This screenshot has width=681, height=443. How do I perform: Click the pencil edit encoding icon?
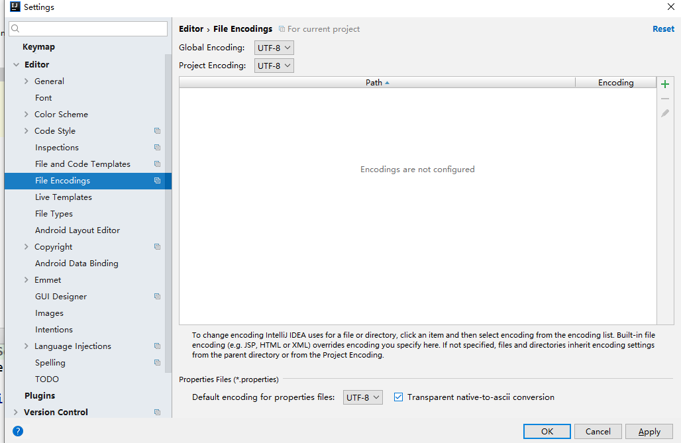click(x=665, y=113)
